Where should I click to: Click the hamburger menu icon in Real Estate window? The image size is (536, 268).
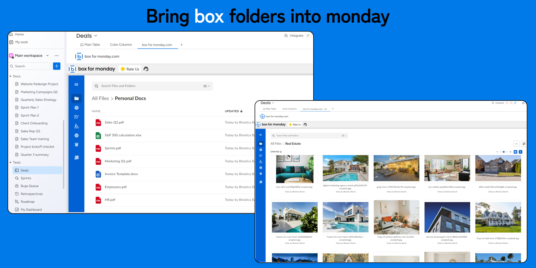coord(260,135)
